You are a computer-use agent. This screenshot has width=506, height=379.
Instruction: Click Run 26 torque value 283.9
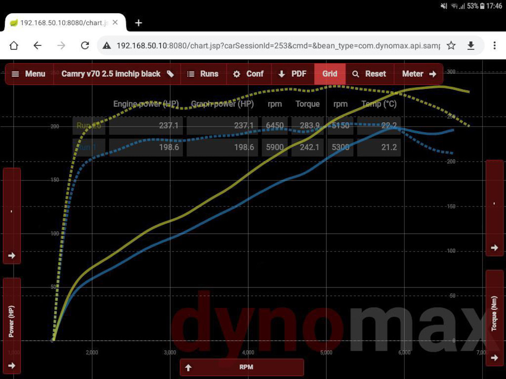(x=307, y=126)
